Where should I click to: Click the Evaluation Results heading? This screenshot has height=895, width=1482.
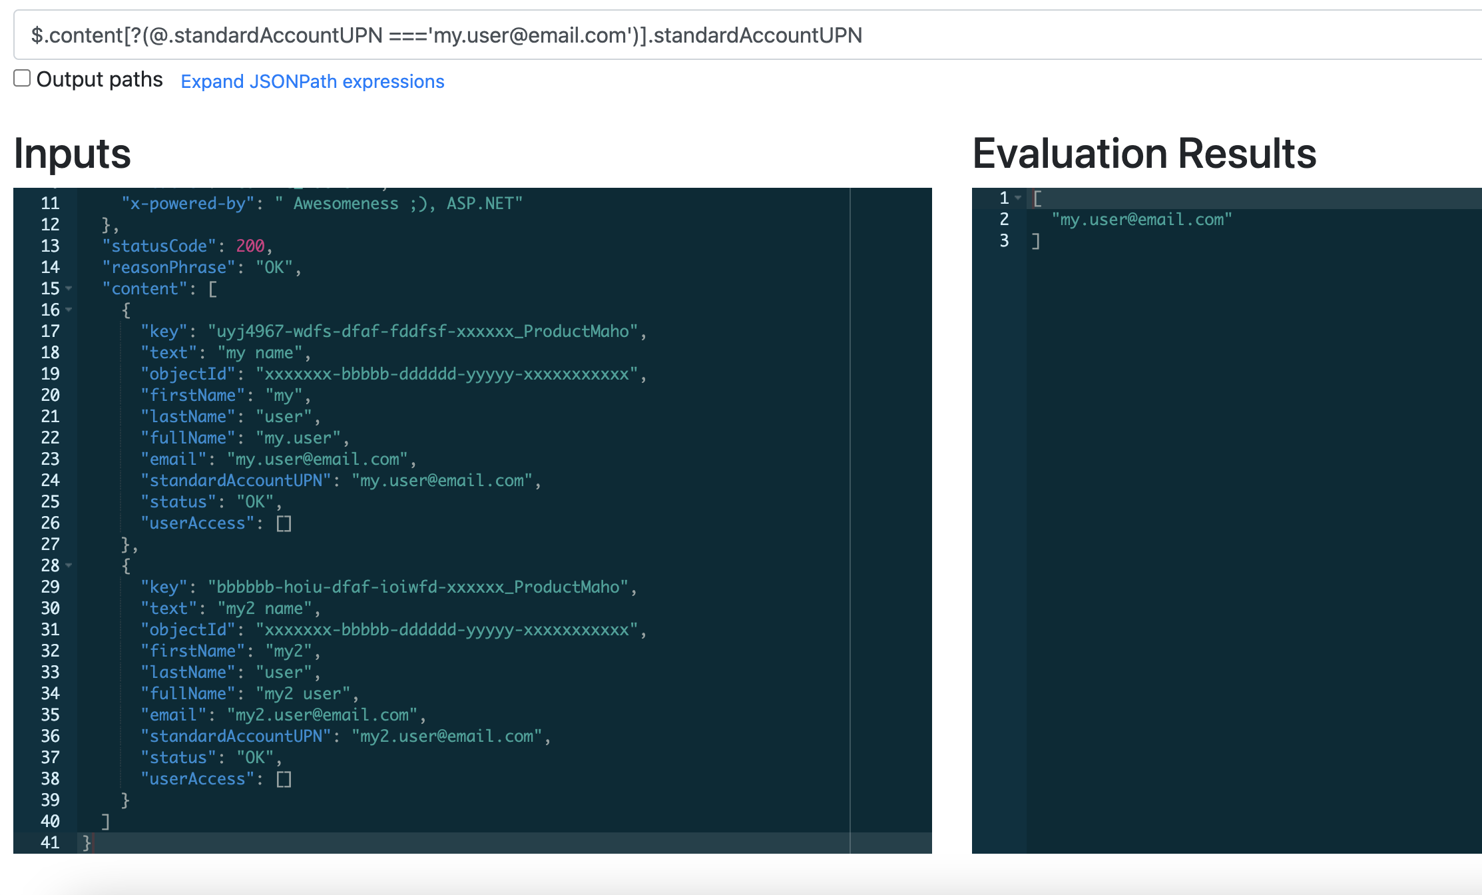click(x=1144, y=152)
